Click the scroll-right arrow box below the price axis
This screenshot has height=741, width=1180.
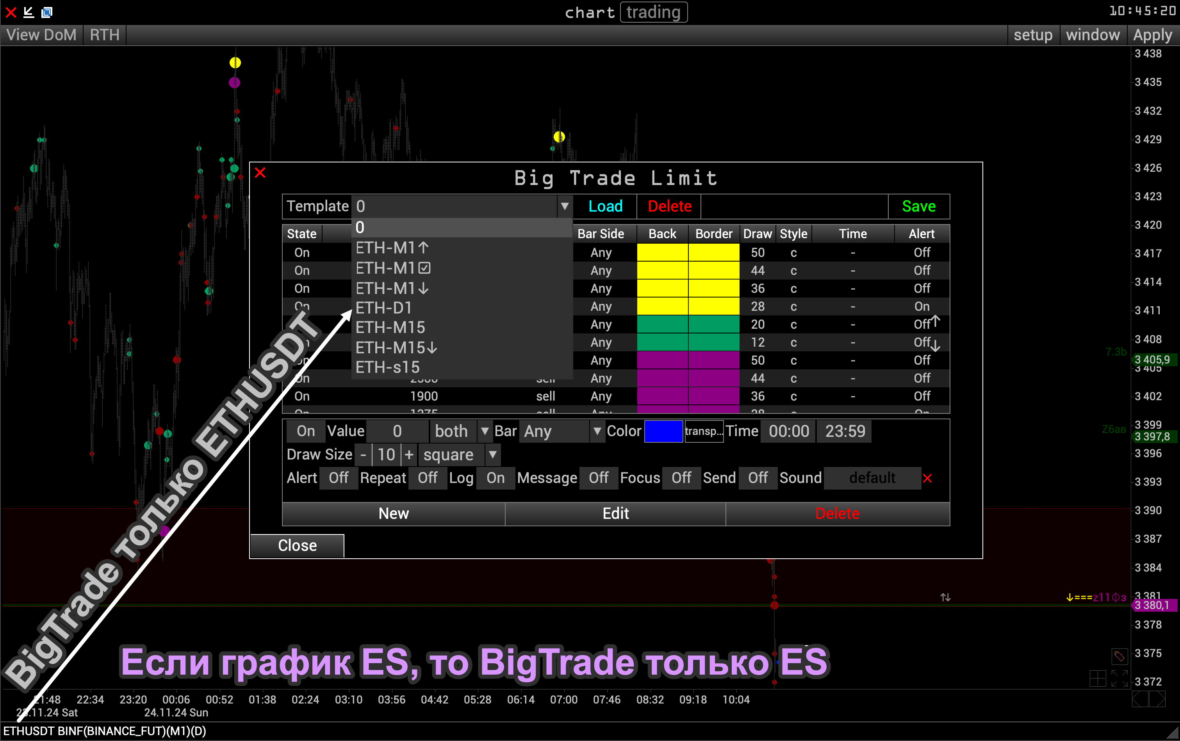click(x=1157, y=699)
